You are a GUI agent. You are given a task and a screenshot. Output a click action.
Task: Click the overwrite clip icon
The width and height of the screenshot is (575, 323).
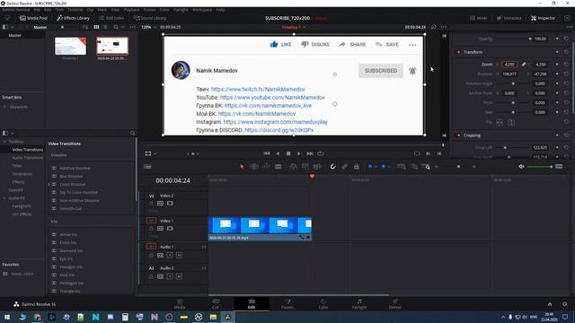pos(305,167)
